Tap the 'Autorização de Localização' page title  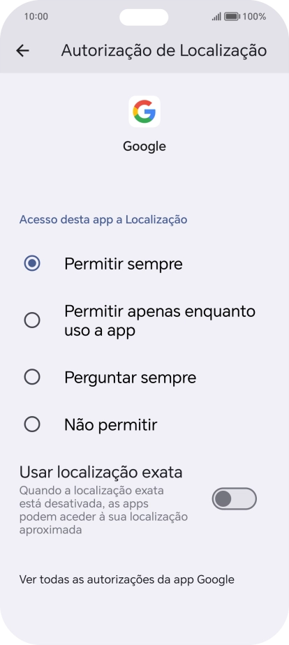pos(164,50)
